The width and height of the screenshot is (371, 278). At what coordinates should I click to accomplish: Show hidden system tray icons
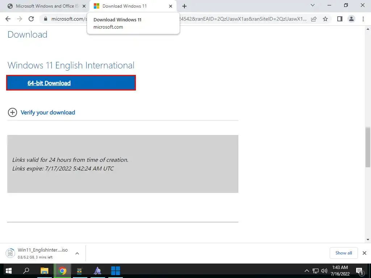(x=307, y=271)
